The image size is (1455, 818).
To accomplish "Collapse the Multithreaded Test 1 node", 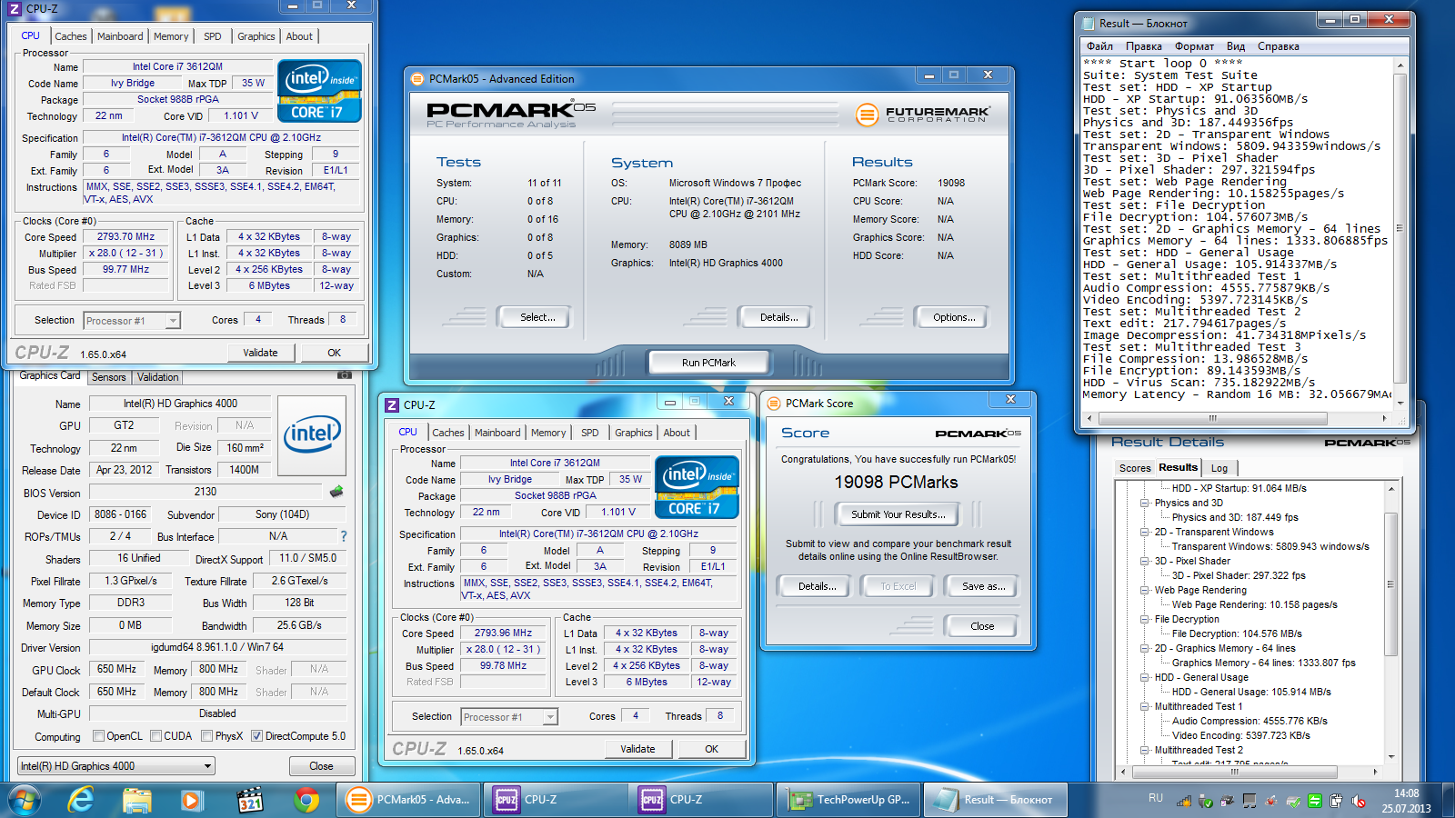I will point(1145,706).
